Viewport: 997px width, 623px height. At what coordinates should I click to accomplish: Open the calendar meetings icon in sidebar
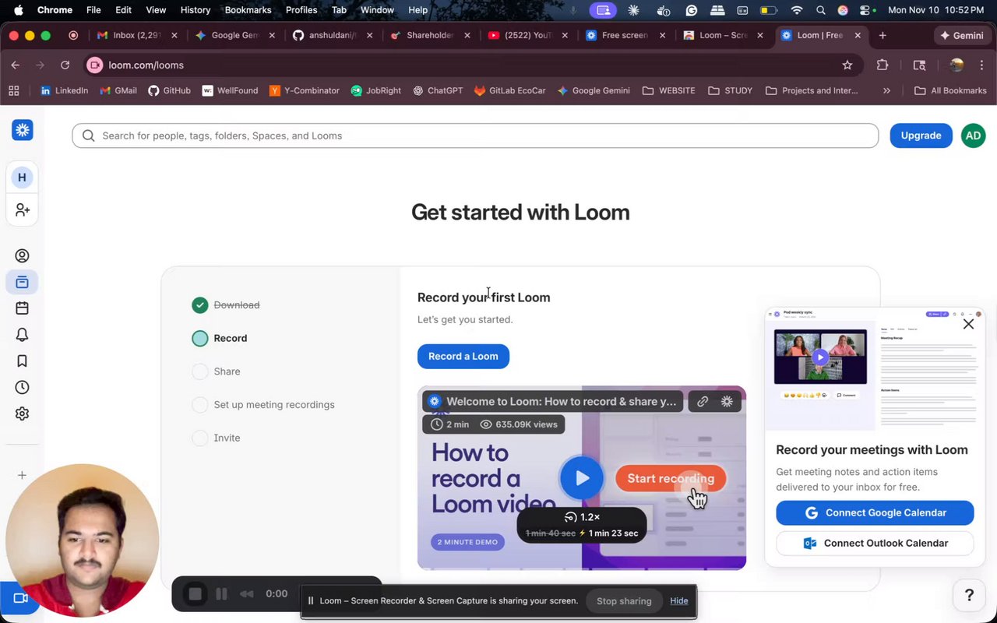[22, 308]
